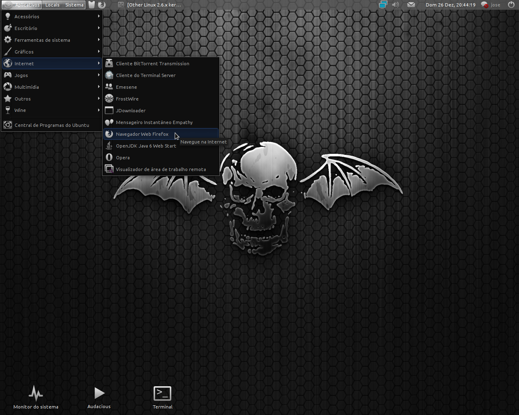Expand the Multimídia submenu
Image resolution: width=519 pixels, height=415 pixels.
tap(52, 87)
